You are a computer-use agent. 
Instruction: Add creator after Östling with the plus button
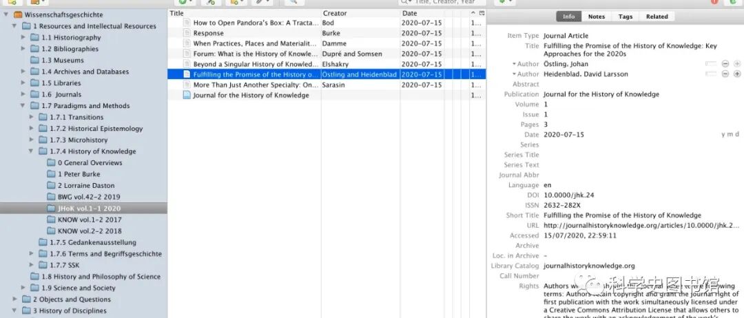(737, 63)
